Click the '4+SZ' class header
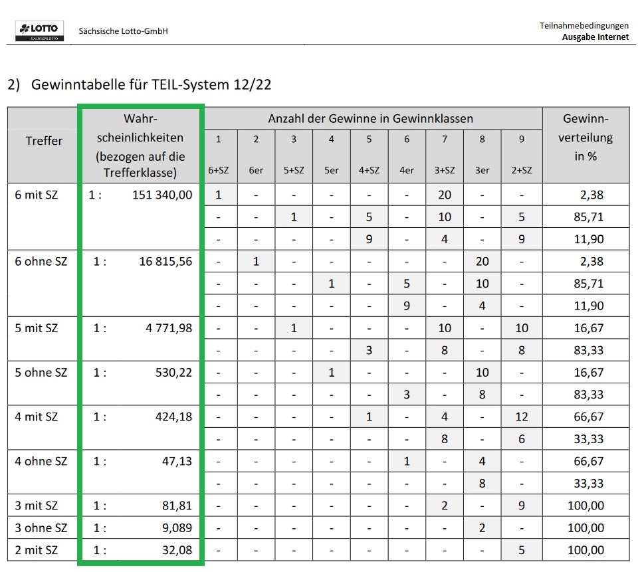Viewport: 642px width, 572px height. (369, 170)
